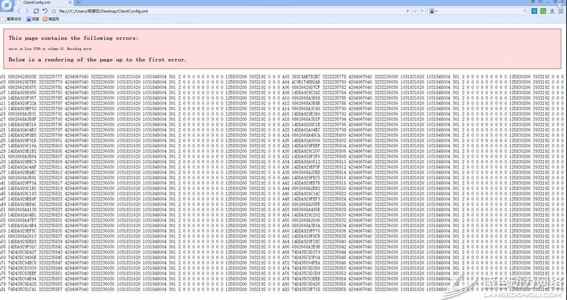The width and height of the screenshot is (567, 300).
Task: Open the 百度 bookmark
Action: (x=33, y=19)
